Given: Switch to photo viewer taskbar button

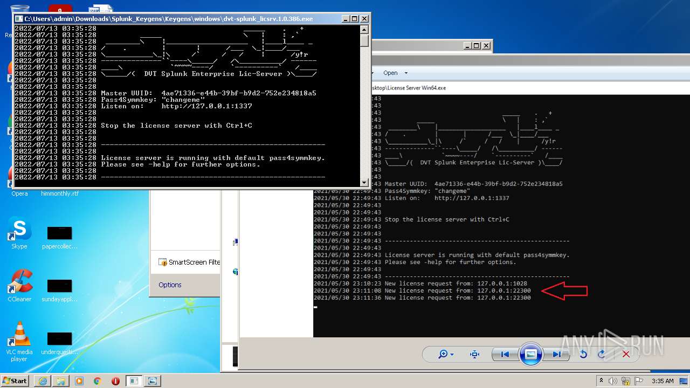Looking at the screenshot, I should [152, 380].
